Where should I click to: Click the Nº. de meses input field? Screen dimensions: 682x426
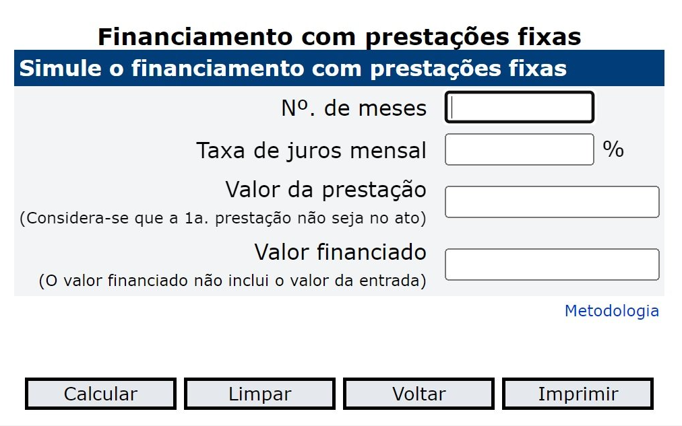(x=519, y=108)
